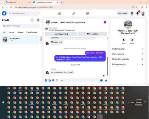
Task: Open the install app icon in address bar
Action: coord(133,7)
